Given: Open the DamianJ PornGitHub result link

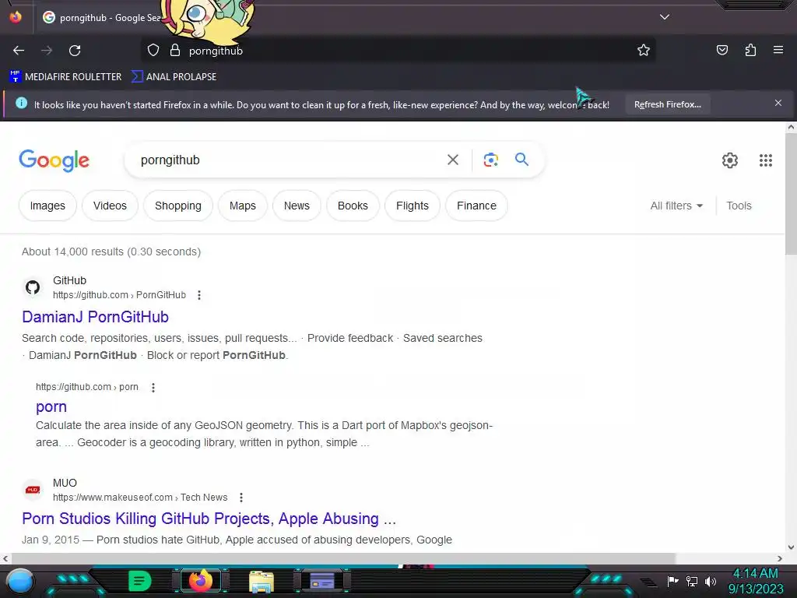Looking at the screenshot, I should pos(95,317).
